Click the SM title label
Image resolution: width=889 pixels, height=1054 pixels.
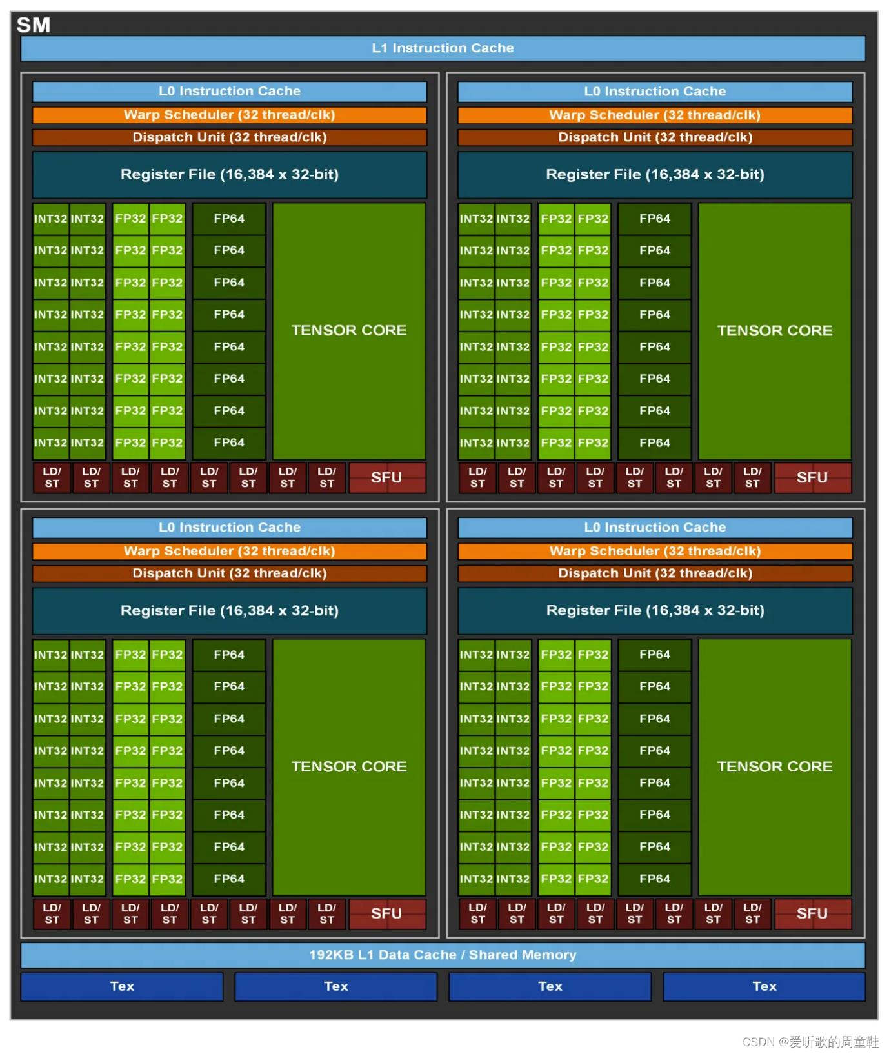34,25
